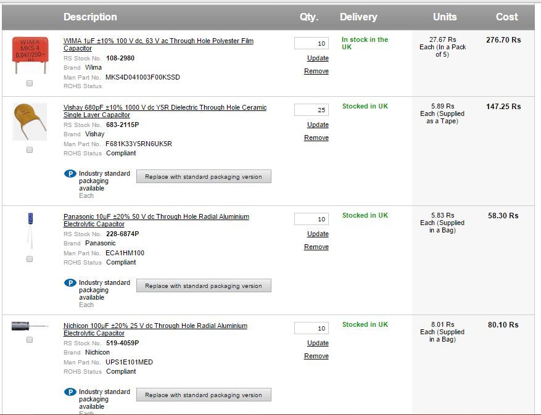Tick the checkbox under the Nichicon capacitor
The height and width of the screenshot is (415, 541).
30,340
